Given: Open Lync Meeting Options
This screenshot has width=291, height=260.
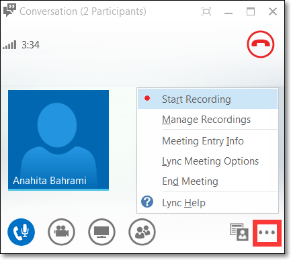Looking at the screenshot, I should 208,161.
